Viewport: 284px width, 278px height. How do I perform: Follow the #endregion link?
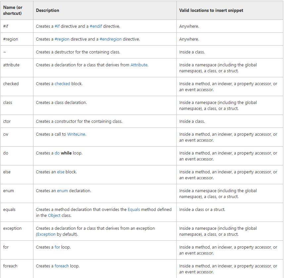pos(111,39)
